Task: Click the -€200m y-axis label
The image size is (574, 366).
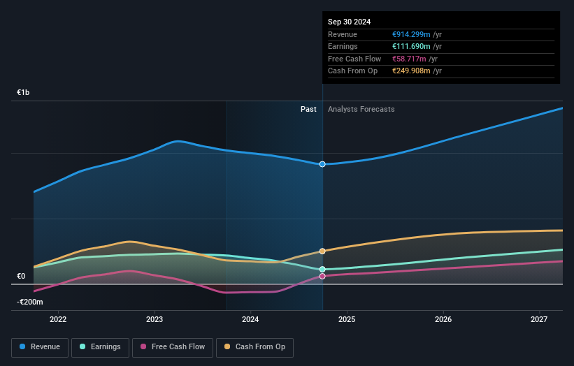Action: point(29,302)
